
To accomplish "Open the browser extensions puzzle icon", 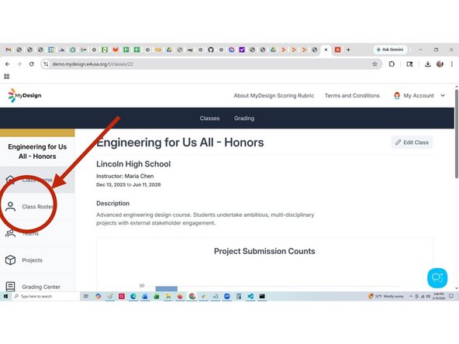I will click(x=392, y=64).
